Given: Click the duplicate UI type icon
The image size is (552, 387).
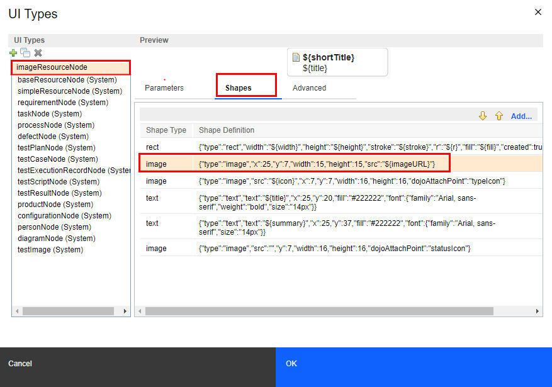Looking at the screenshot, I should (25, 53).
